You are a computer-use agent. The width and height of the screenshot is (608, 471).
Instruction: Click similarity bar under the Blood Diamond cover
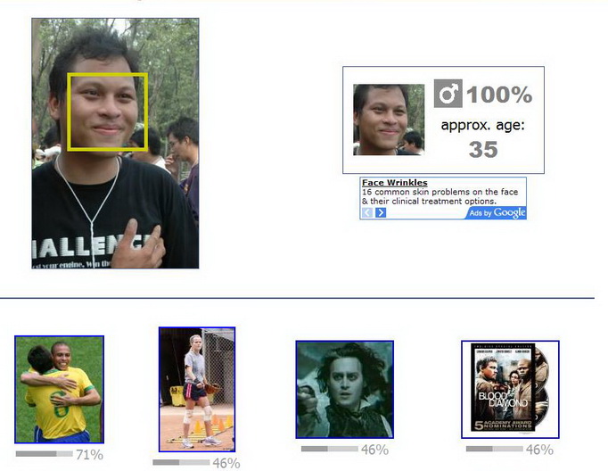coord(494,449)
